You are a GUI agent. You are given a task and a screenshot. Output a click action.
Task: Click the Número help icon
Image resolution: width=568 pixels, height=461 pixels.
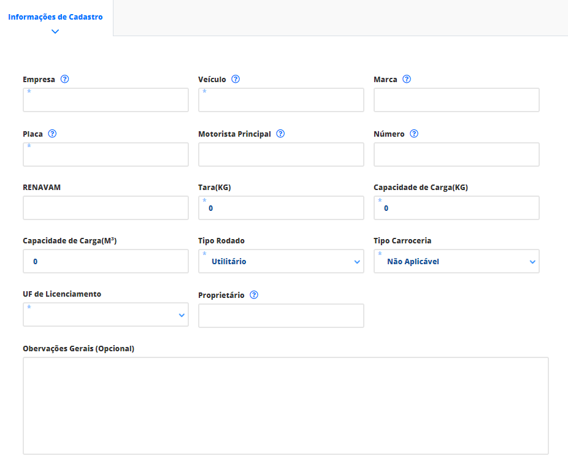pos(414,134)
